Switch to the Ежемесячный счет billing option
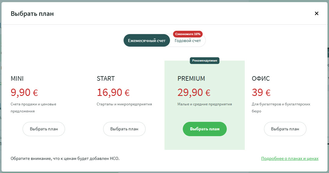This screenshot has width=329, height=173. click(x=146, y=41)
